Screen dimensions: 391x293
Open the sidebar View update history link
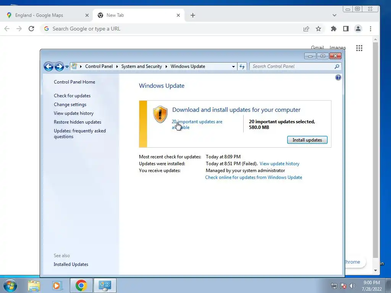pyautogui.click(x=74, y=113)
